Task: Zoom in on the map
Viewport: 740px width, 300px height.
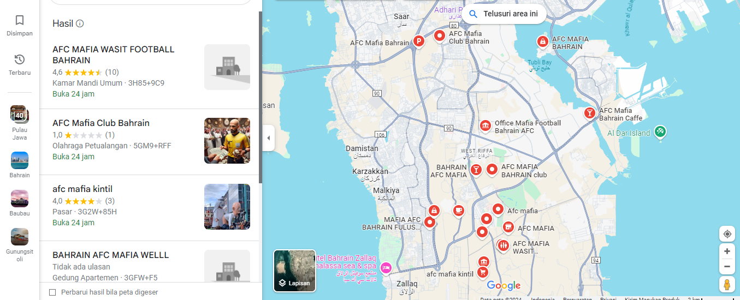Action: [x=727, y=251]
